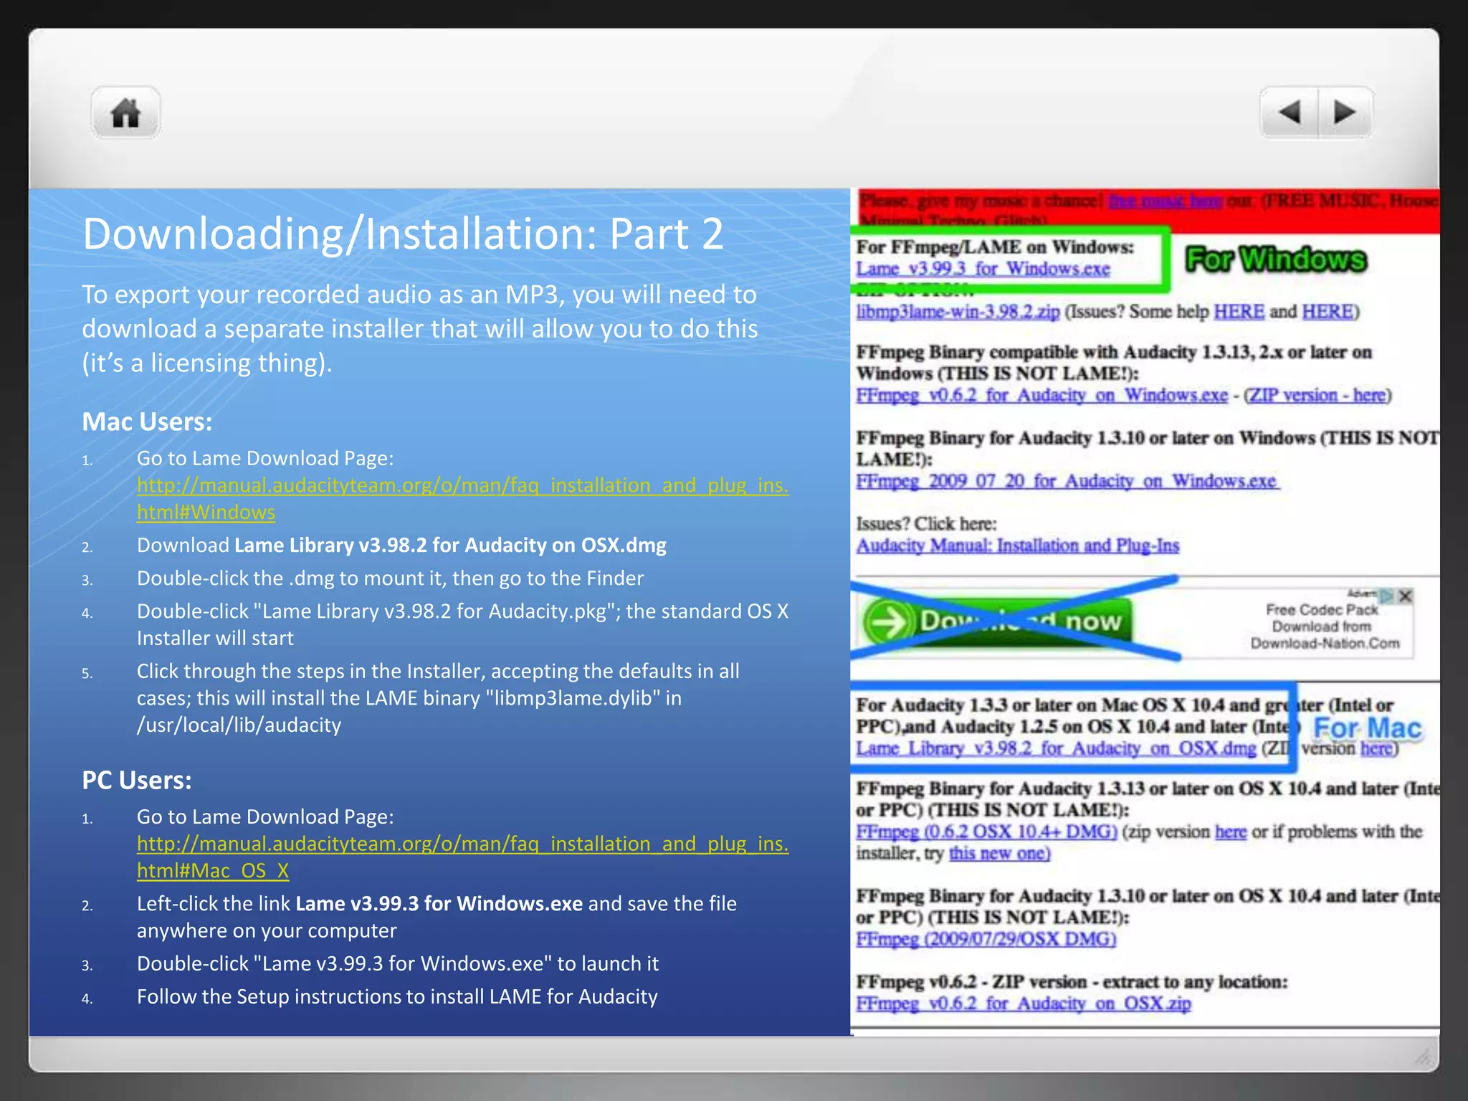Click the 'this new one' installer link
The width and height of the screenshot is (1468, 1101).
click(998, 854)
